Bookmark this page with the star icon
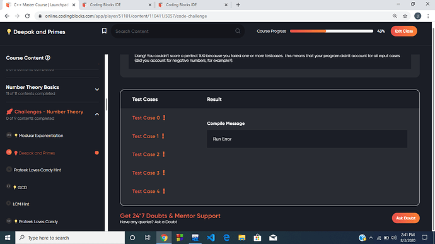The image size is (435, 244). point(405,16)
